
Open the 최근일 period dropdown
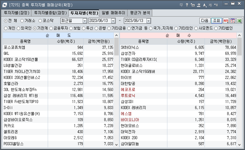click(x=85, y=21)
